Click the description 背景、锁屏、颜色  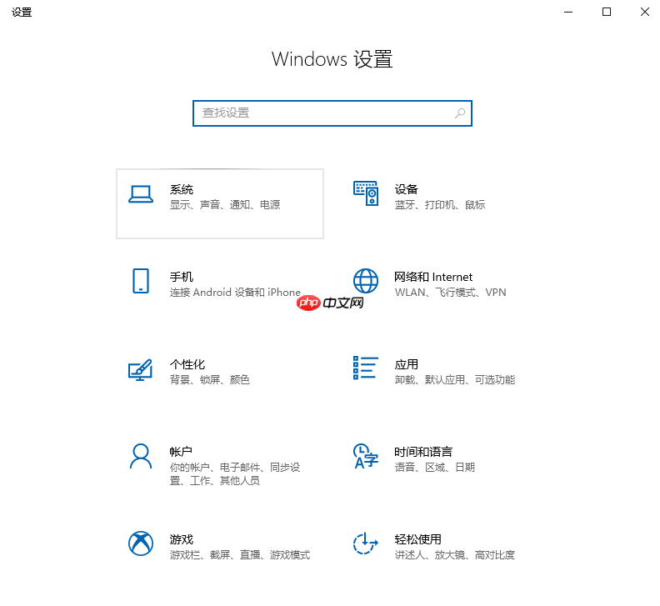(x=210, y=380)
